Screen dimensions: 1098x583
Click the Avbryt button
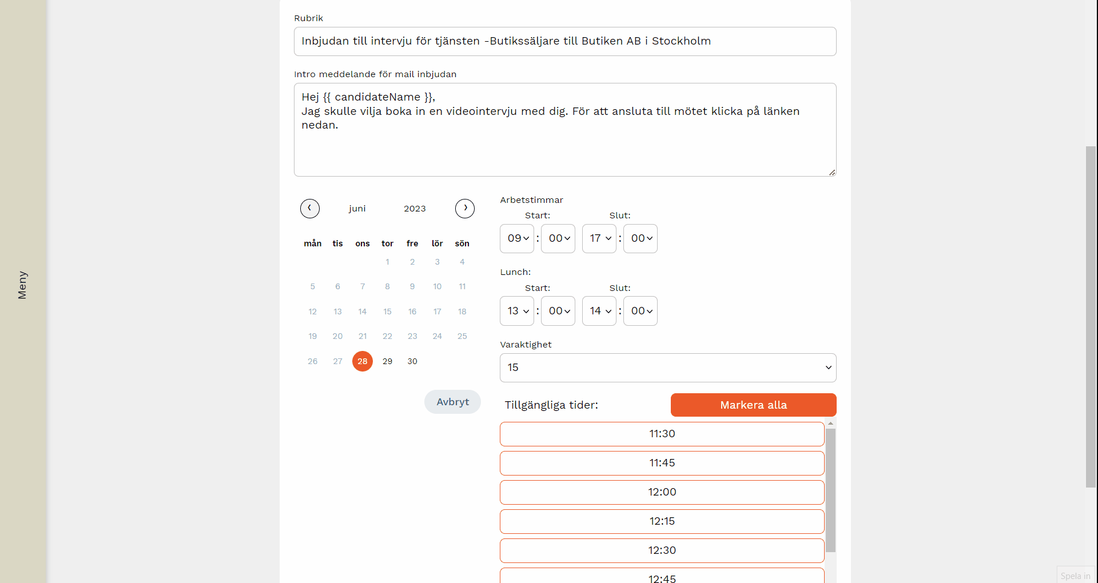452,402
